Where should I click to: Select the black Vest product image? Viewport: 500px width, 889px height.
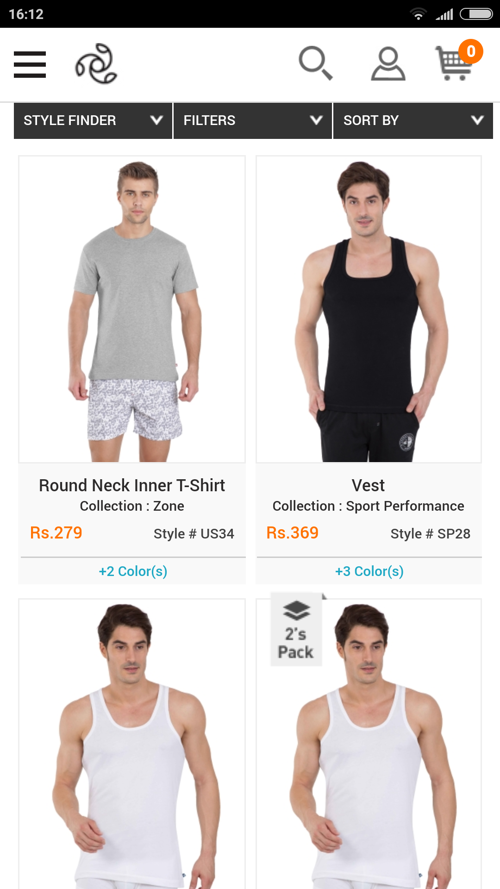tap(369, 309)
